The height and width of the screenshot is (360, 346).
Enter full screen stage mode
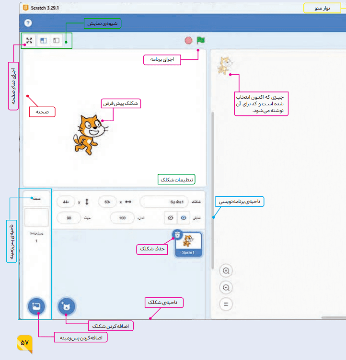[x=29, y=41]
